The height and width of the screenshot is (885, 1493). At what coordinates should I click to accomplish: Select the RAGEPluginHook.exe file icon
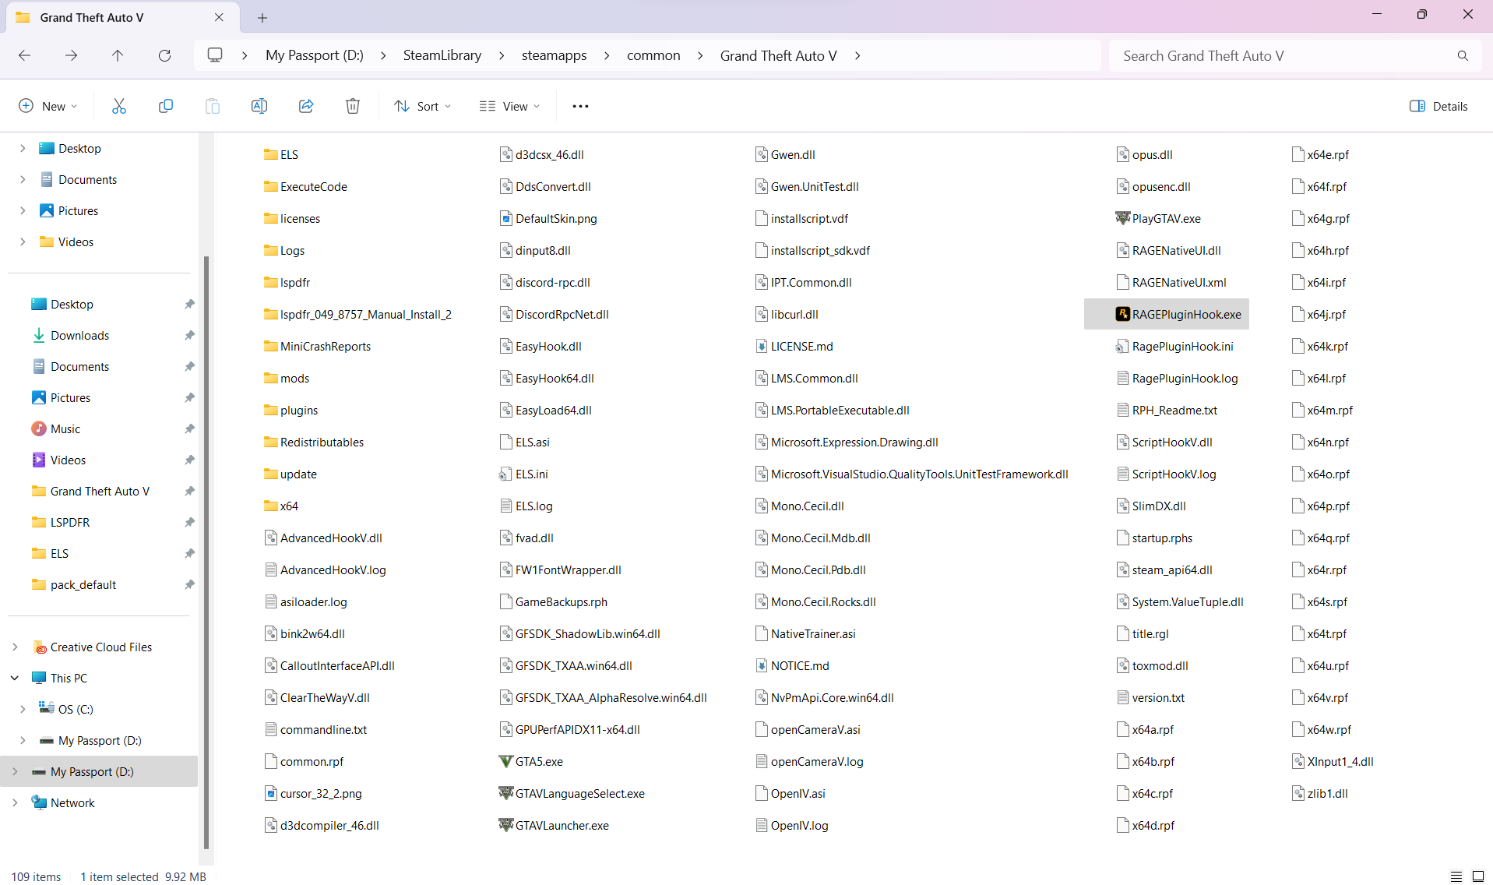coord(1122,314)
